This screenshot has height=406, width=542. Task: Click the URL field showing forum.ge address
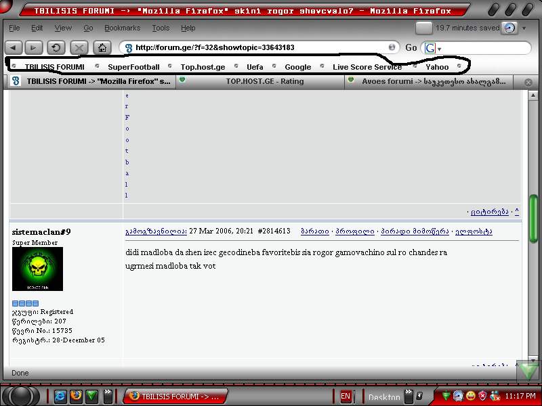(260, 47)
